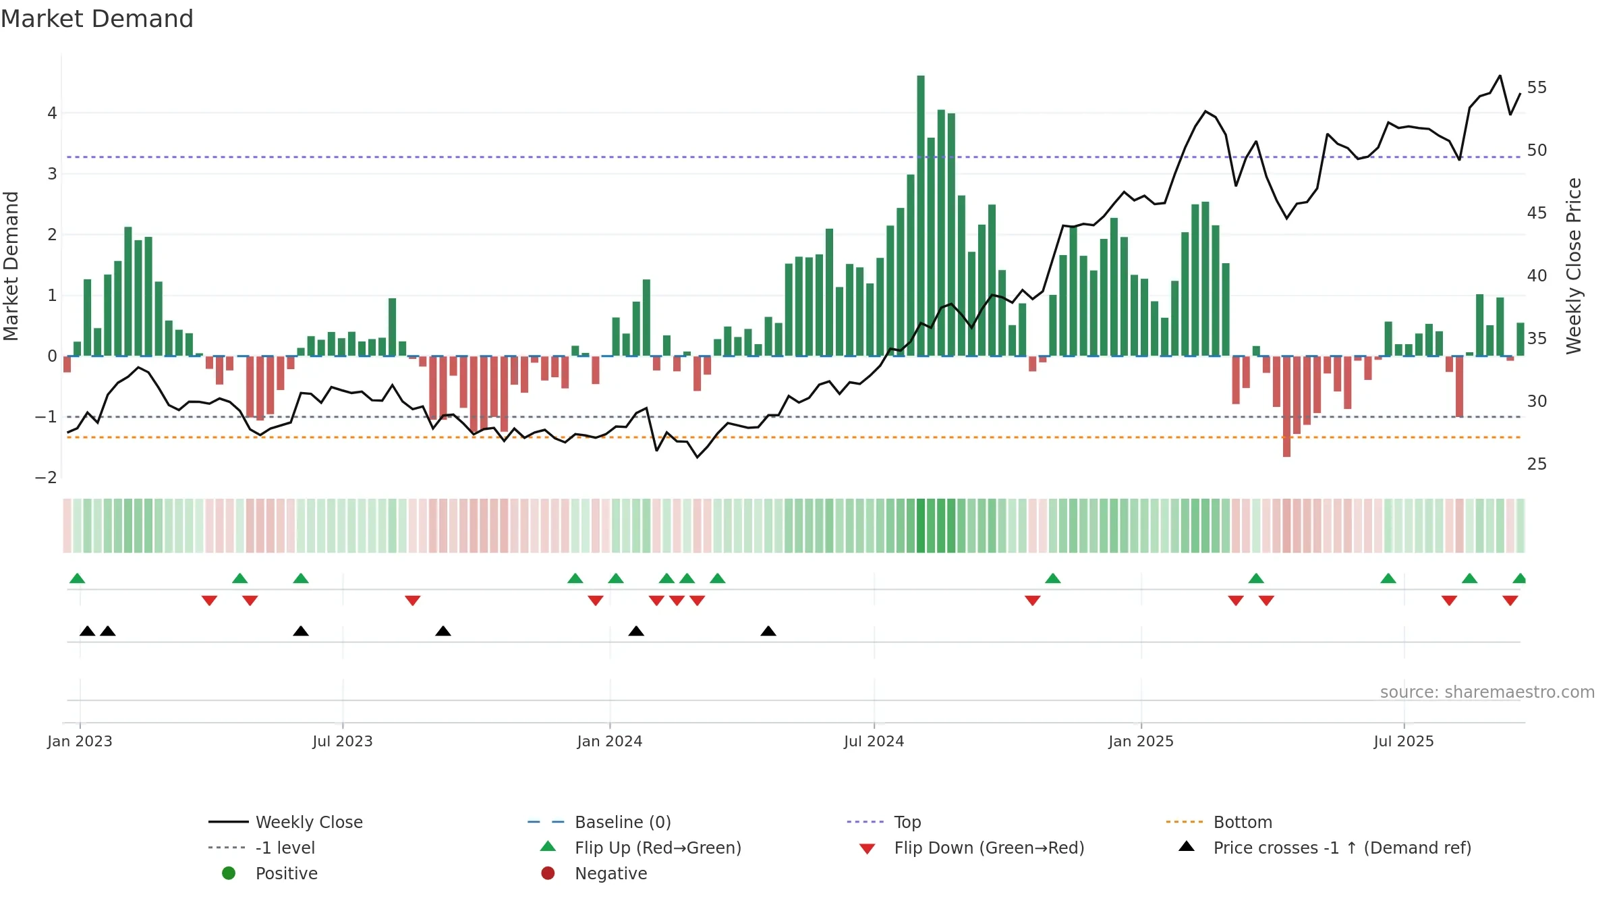Click the Jul 2025 x-axis label
Image resolution: width=1619 pixels, height=911 pixels.
pyautogui.click(x=1404, y=741)
